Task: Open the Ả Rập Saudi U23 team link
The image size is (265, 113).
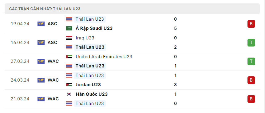Action: 94,28
